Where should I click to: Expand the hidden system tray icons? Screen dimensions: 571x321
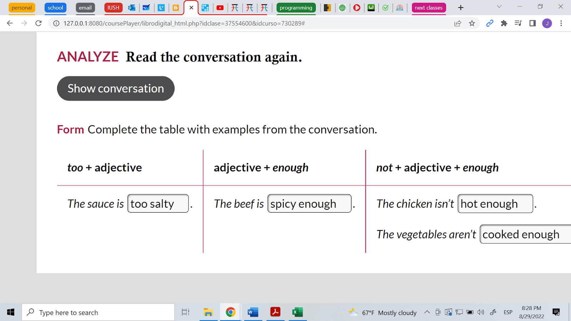click(x=427, y=312)
